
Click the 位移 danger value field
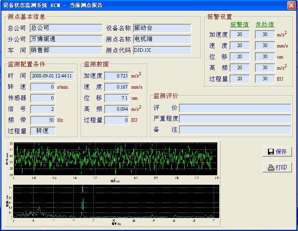(x=265, y=57)
